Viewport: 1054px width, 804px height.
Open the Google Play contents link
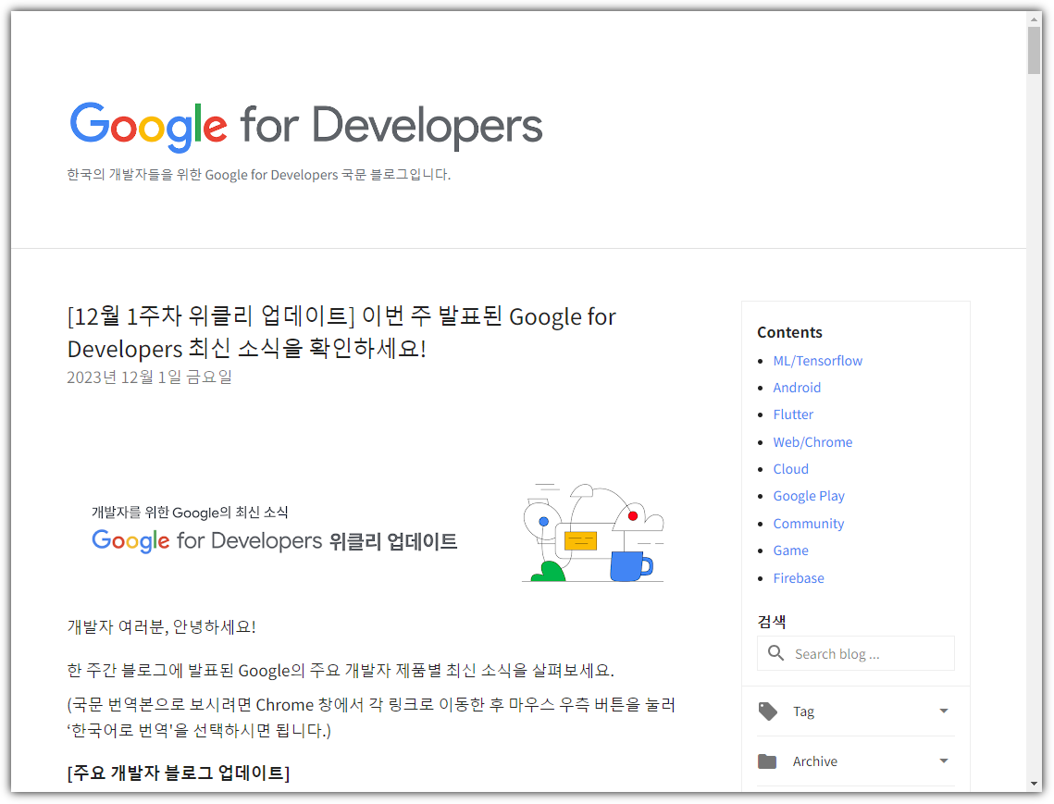click(x=809, y=496)
